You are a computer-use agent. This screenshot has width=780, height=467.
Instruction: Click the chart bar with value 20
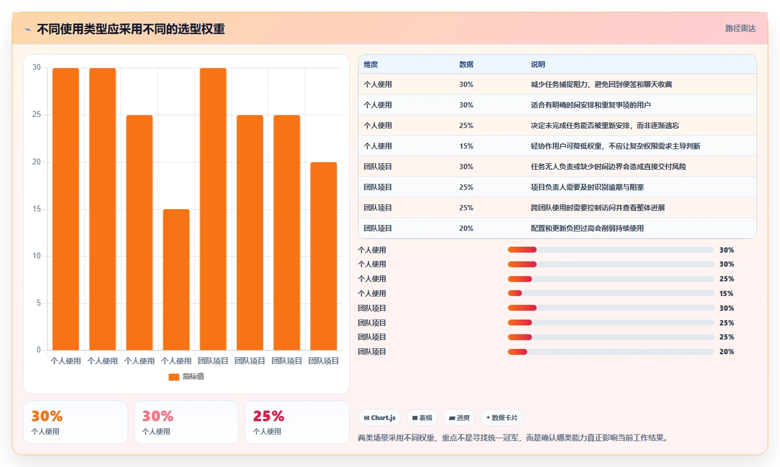[x=324, y=256]
